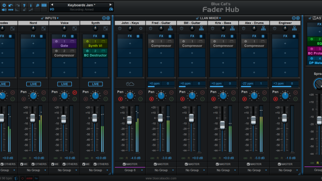Open No Group dropdown on Synth channel

(x=96, y=170)
